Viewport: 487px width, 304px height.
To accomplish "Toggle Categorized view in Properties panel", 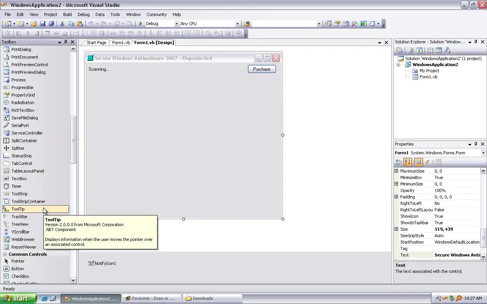I will 398,162.
